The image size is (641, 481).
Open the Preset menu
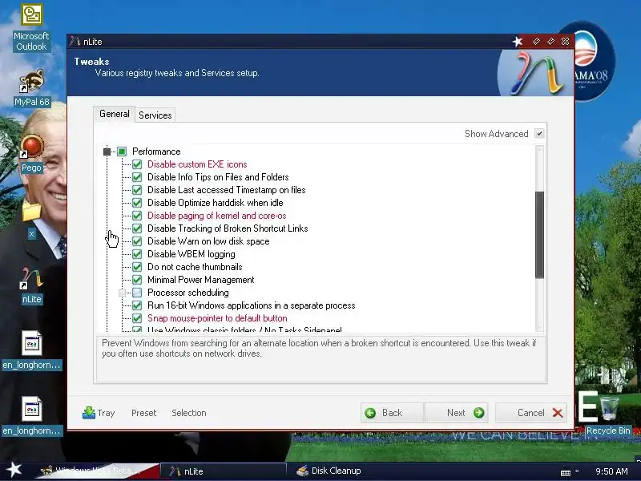coord(143,413)
